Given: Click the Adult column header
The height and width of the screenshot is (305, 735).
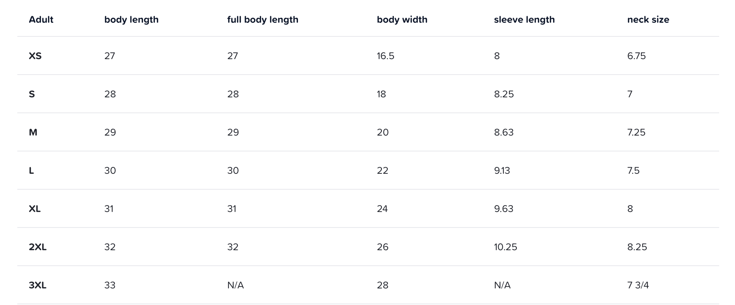Looking at the screenshot, I should point(41,19).
